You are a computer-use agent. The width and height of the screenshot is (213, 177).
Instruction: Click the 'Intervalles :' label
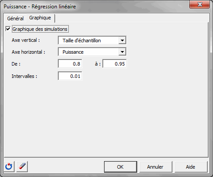click(24, 76)
